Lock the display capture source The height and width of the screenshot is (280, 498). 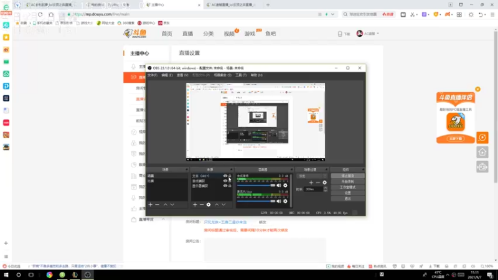click(x=230, y=186)
